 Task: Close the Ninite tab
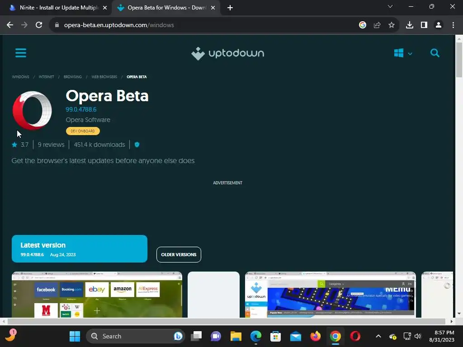(105, 8)
